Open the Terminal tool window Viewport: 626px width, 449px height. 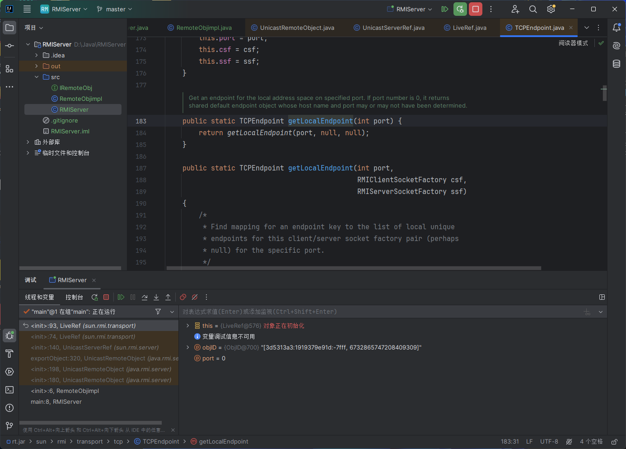[9, 390]
